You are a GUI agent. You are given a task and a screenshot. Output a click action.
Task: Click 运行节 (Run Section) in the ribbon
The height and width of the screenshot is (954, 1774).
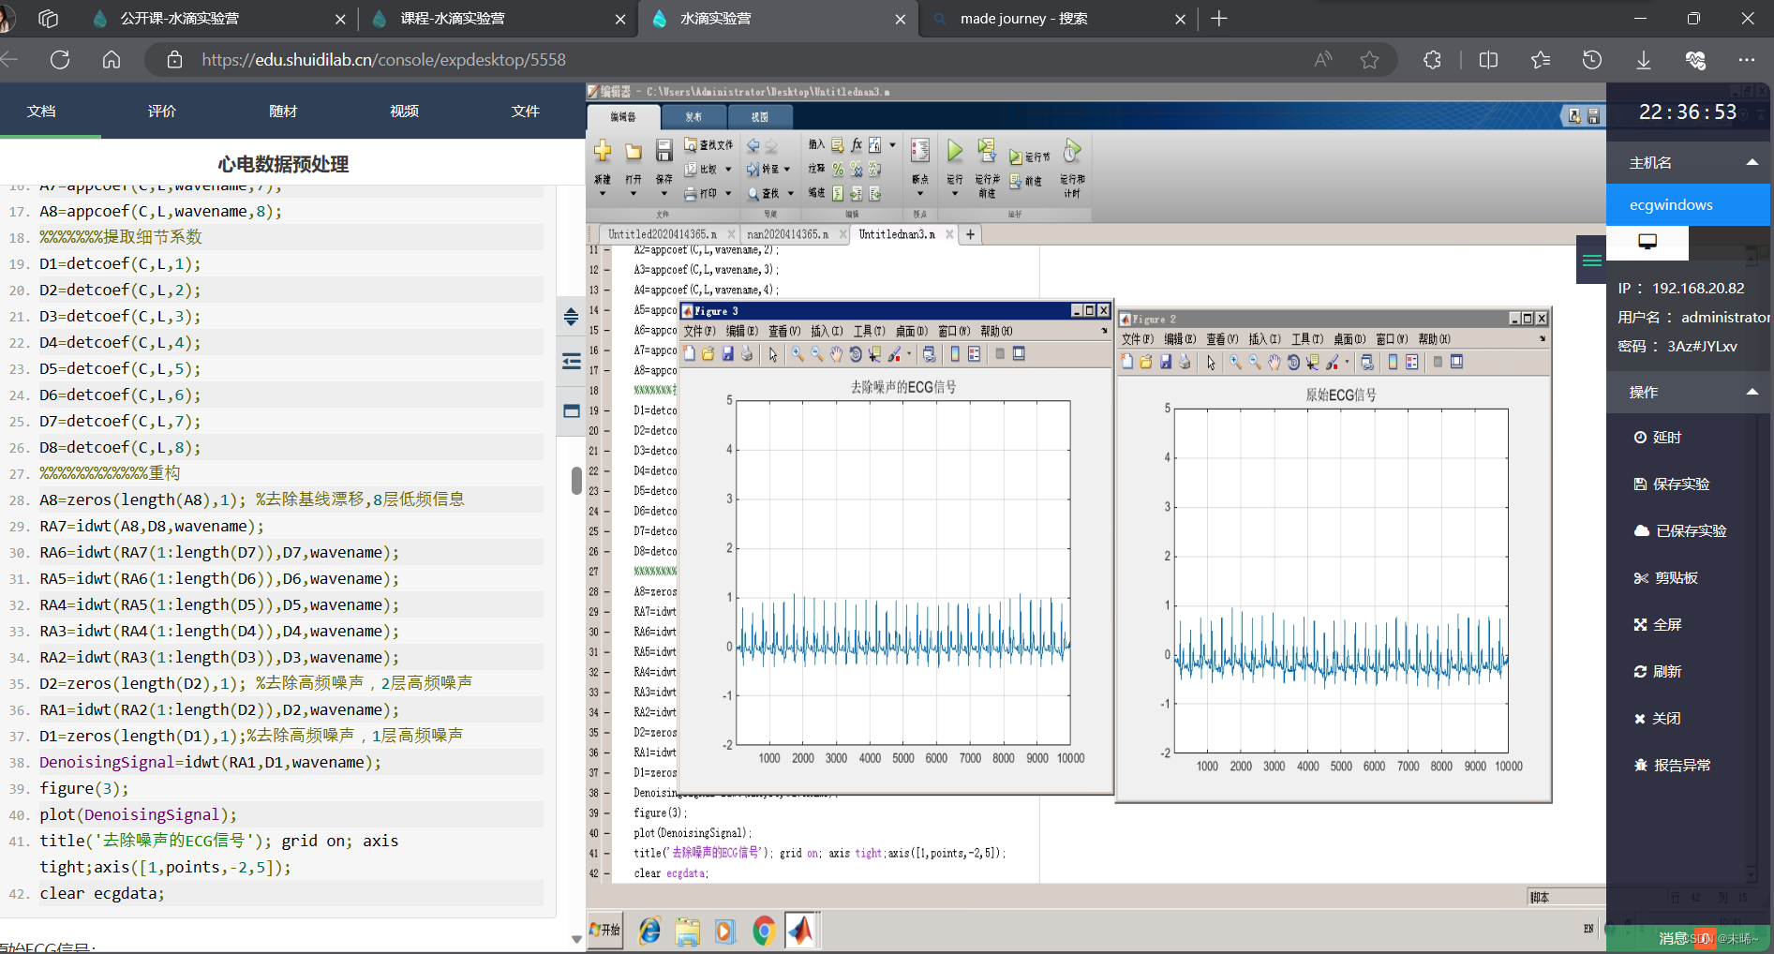point(1030,157)
